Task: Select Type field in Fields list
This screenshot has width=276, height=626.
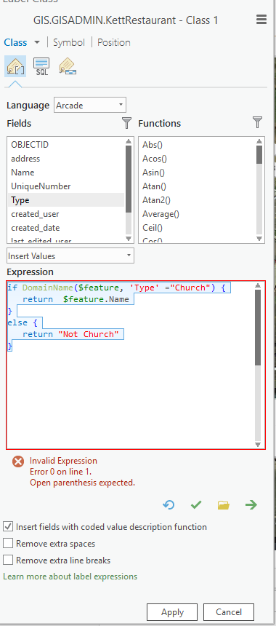Action: pyautogui.click(x=66, y=200)
